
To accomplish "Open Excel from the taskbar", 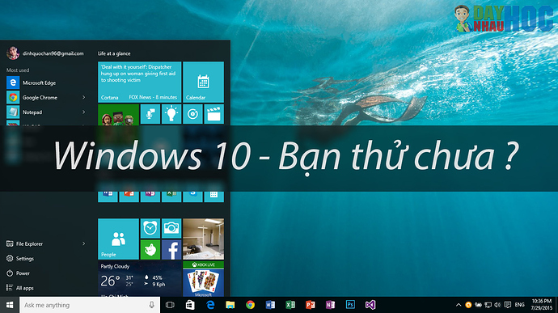I will click(x=290, y=305).
